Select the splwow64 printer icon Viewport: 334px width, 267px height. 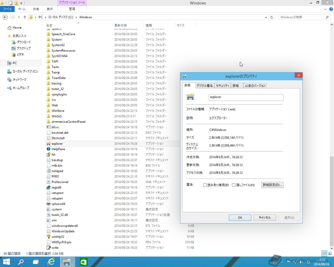48,204
